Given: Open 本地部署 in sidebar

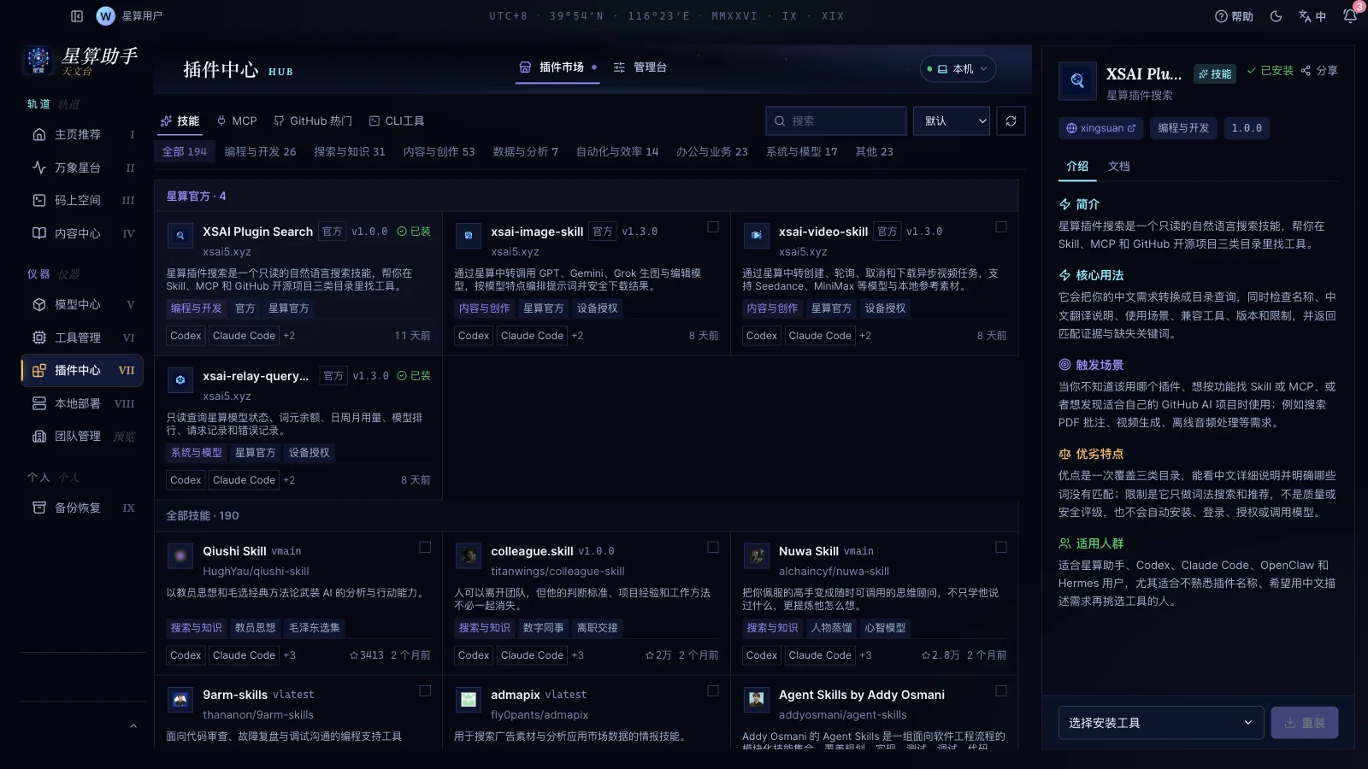Looking at the screenshot, I should coord(82,403).
